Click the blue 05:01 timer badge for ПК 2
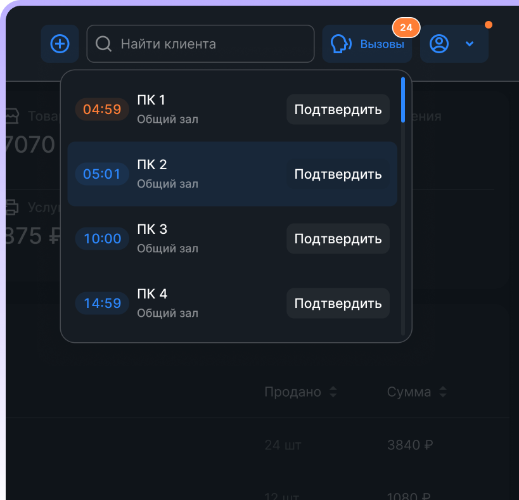Viewport: 519px width, 500px height. (x=101, y=174)
